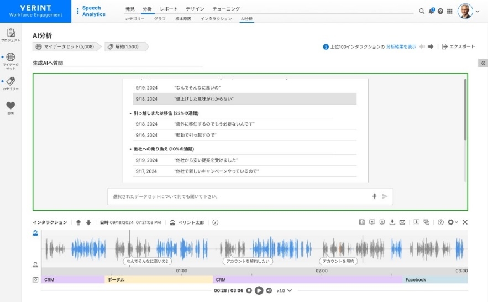This screenshot has width=488, height=302.
Task: Expand playback speed x1.0 dropdown
Action: pos(284,290)
